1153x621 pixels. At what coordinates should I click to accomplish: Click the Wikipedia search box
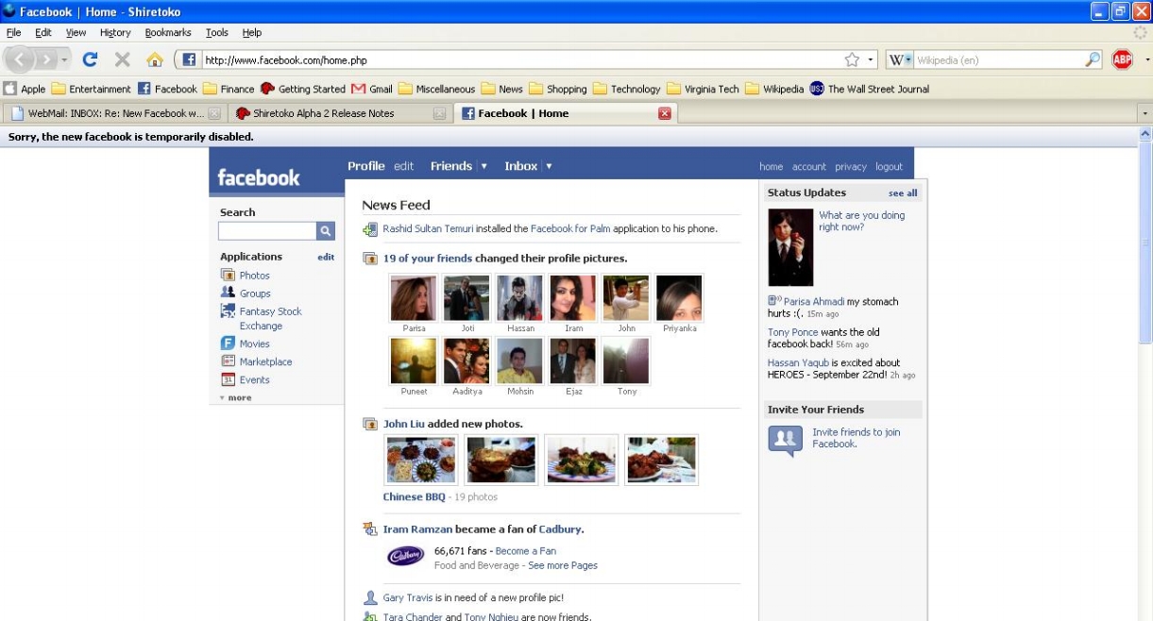click(999, 59)
